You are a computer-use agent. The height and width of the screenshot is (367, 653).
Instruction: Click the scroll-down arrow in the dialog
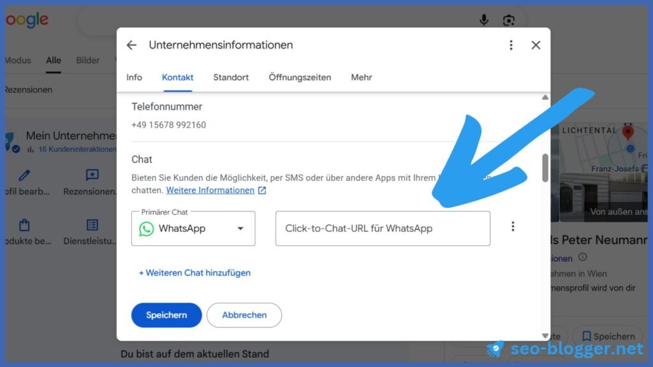545,336
